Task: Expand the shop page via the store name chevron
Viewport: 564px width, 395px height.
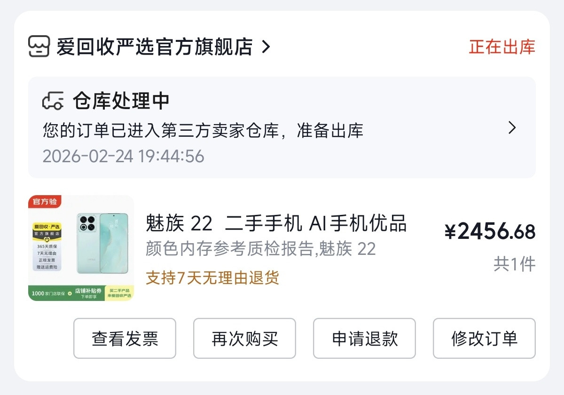Action: click(x=267, y=47)
